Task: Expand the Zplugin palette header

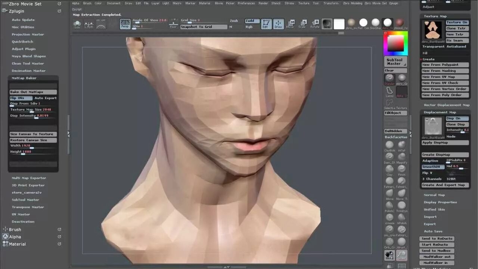Action: [16, 11]
